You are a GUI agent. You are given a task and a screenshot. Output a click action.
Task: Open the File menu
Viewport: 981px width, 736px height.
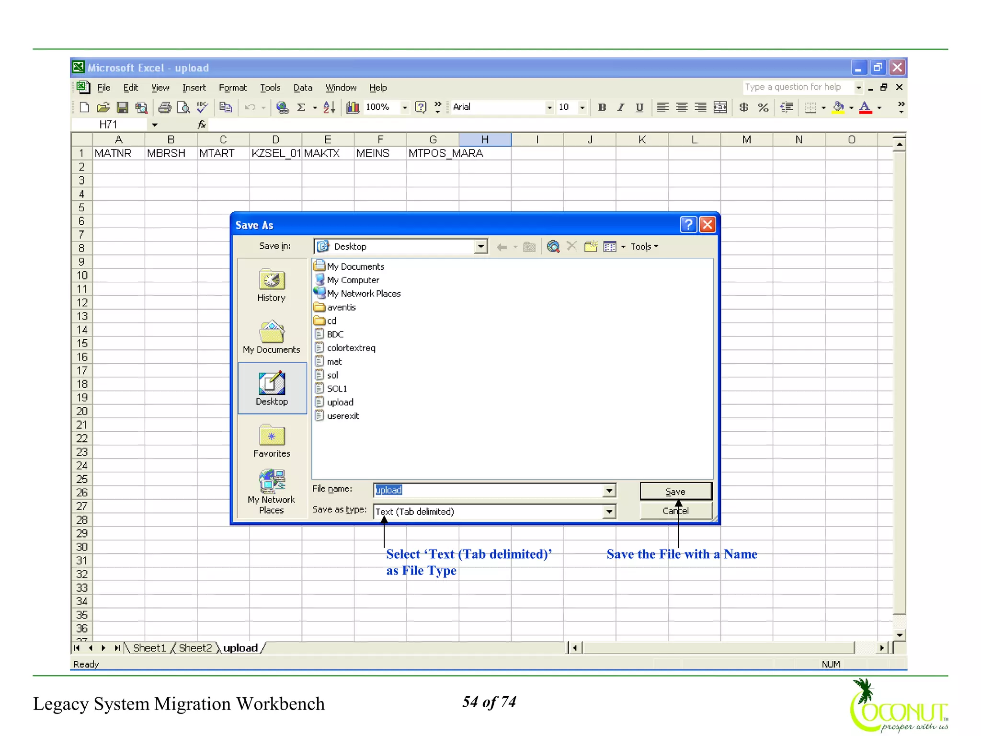[103, 88]
